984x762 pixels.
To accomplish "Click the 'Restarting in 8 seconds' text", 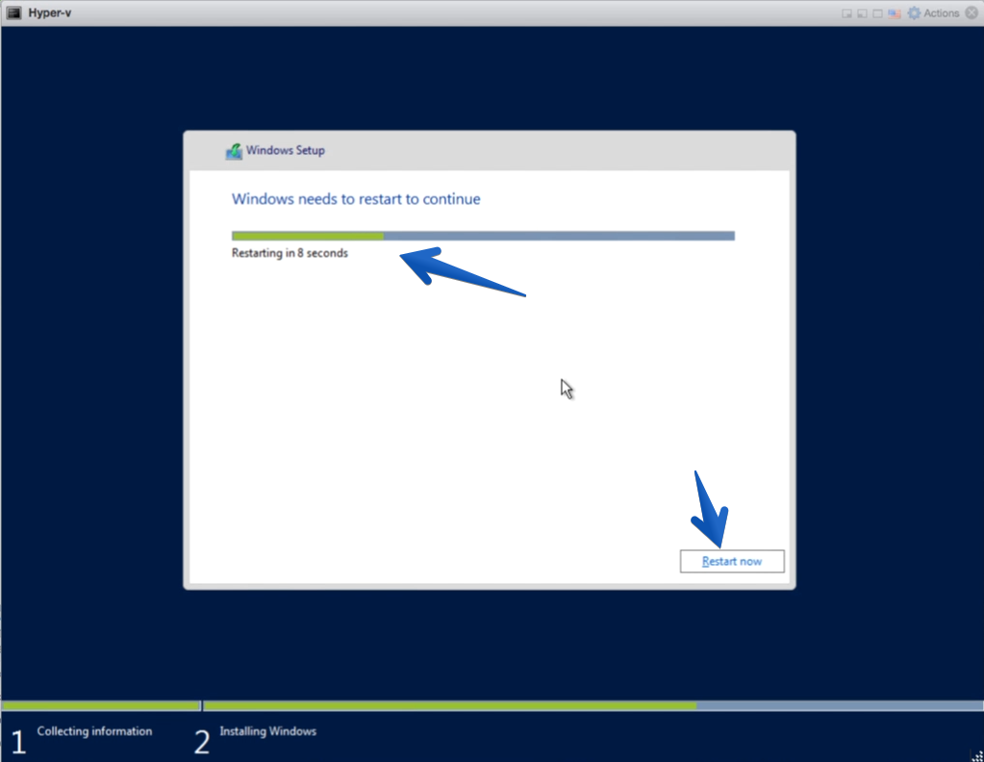I will [x=290, y=253].
